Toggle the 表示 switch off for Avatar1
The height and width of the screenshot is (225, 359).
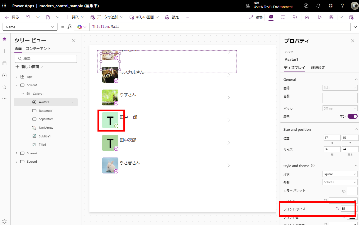(352, 117)
